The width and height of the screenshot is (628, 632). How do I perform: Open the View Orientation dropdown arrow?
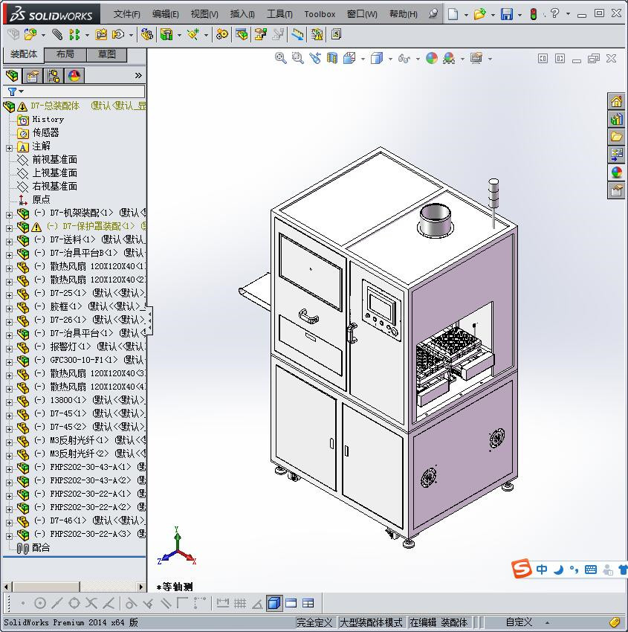[362, 58]
